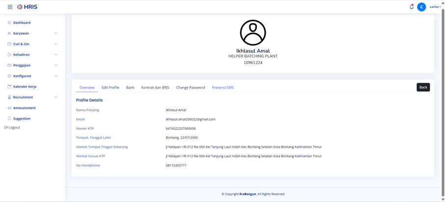445x202 pixels.
Task: Click the Suggestion bookmark icon
Action: (x=9, y=118)
